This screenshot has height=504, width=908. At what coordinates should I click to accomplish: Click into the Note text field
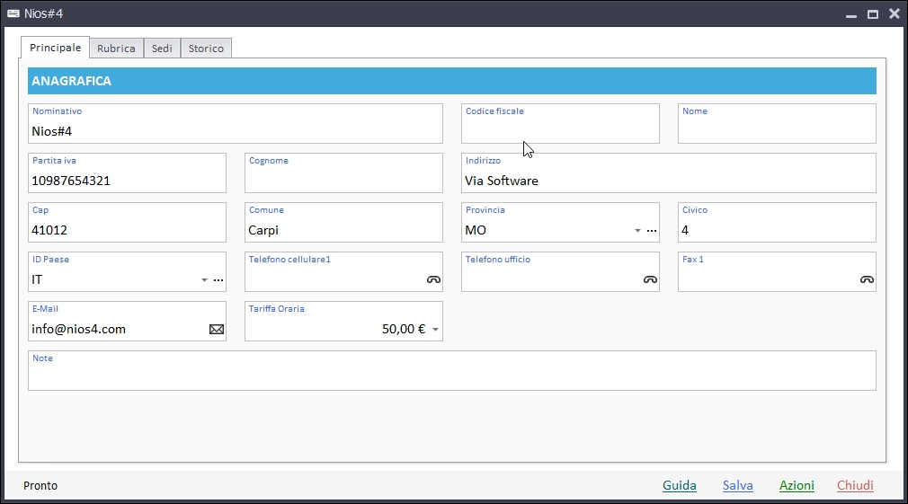click(451, 377)
